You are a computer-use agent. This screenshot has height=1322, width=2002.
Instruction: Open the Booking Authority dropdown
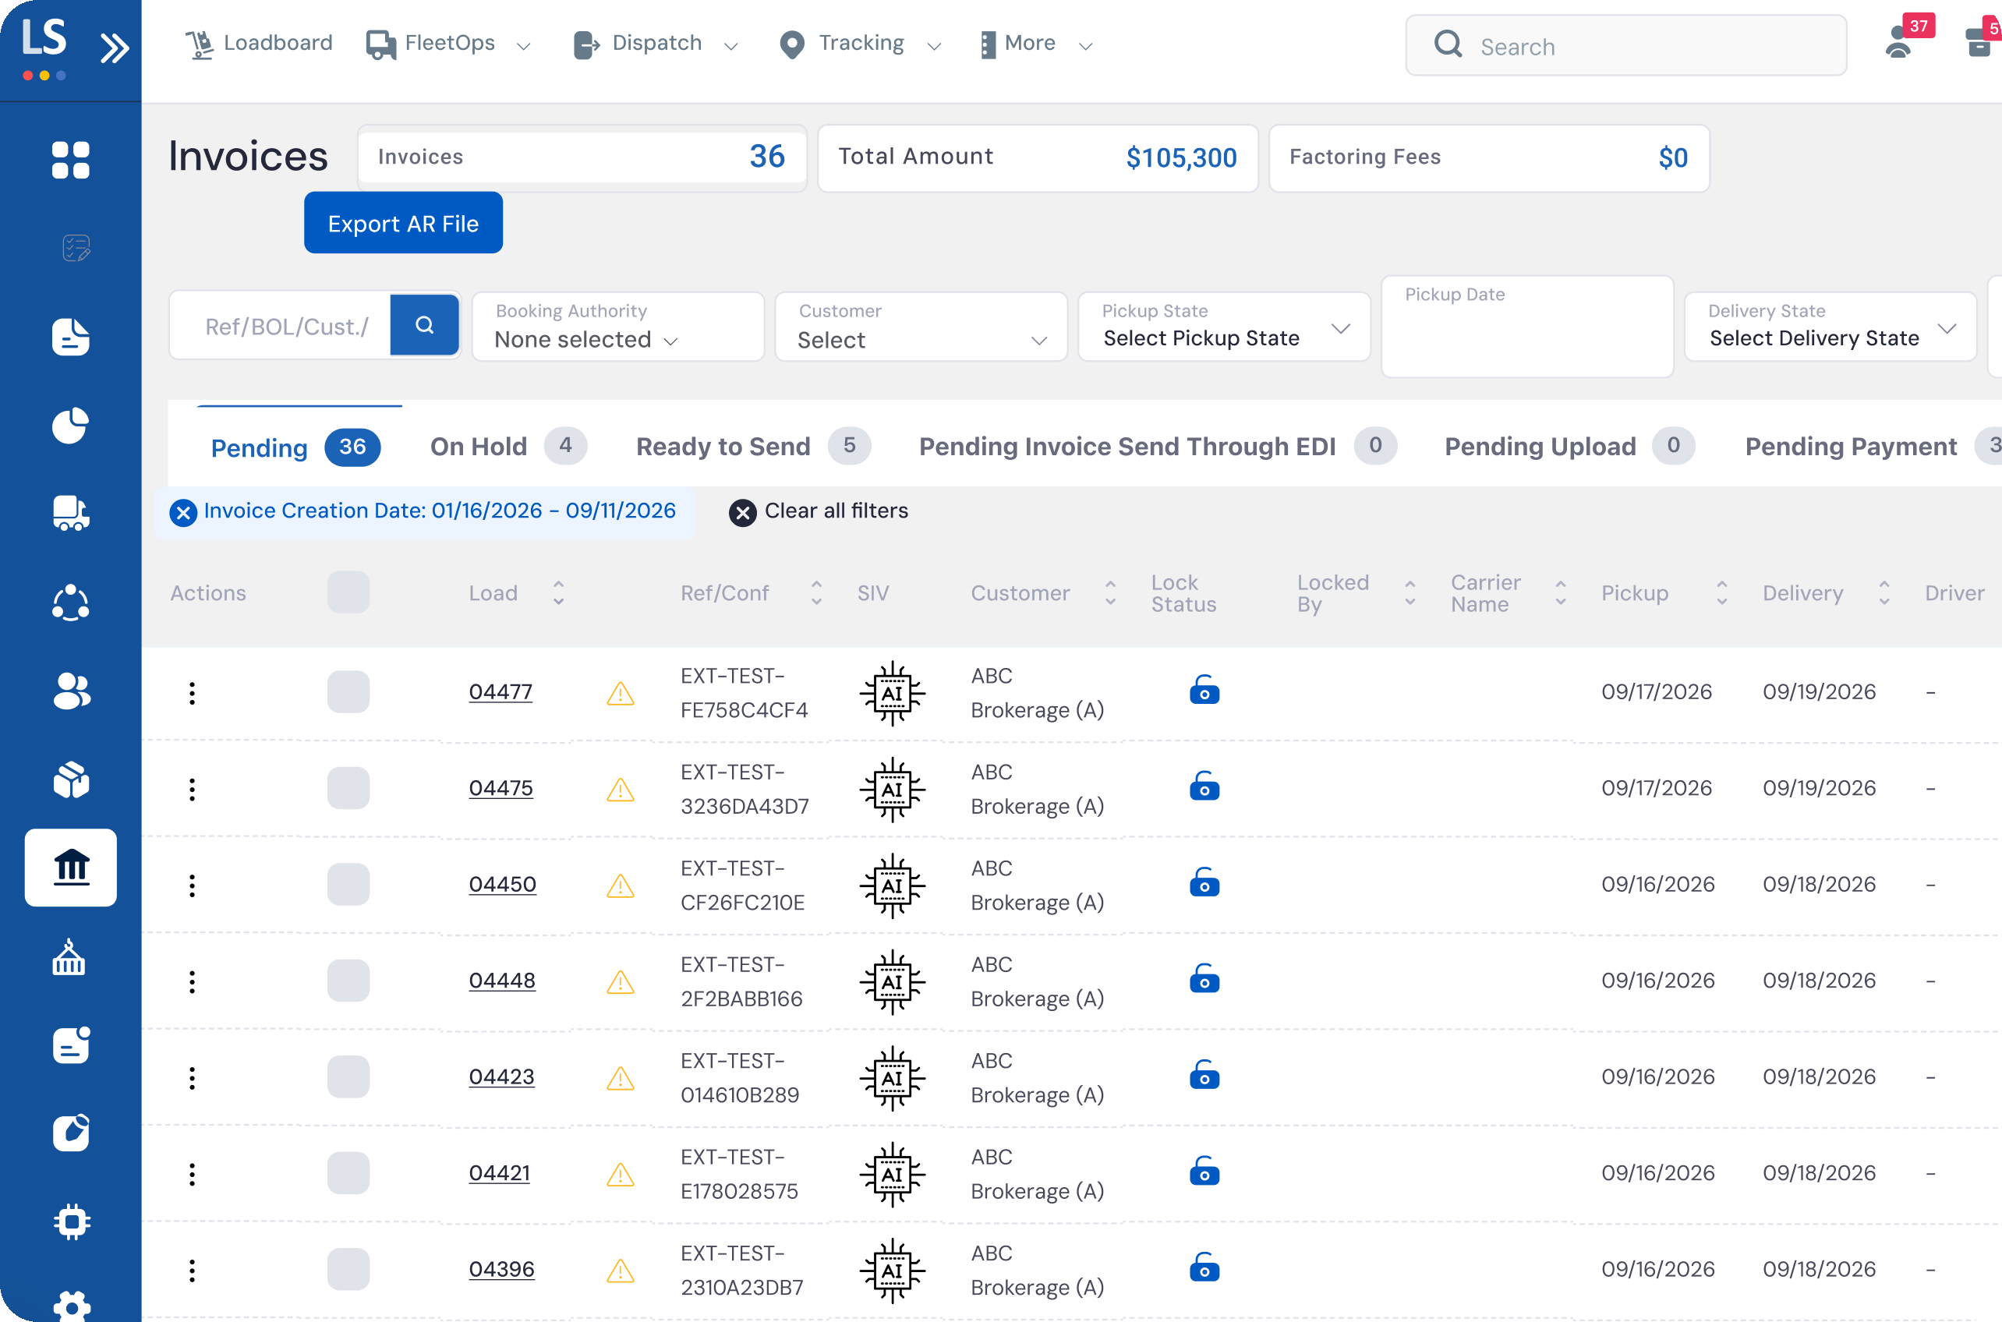[x=618, y=327]
